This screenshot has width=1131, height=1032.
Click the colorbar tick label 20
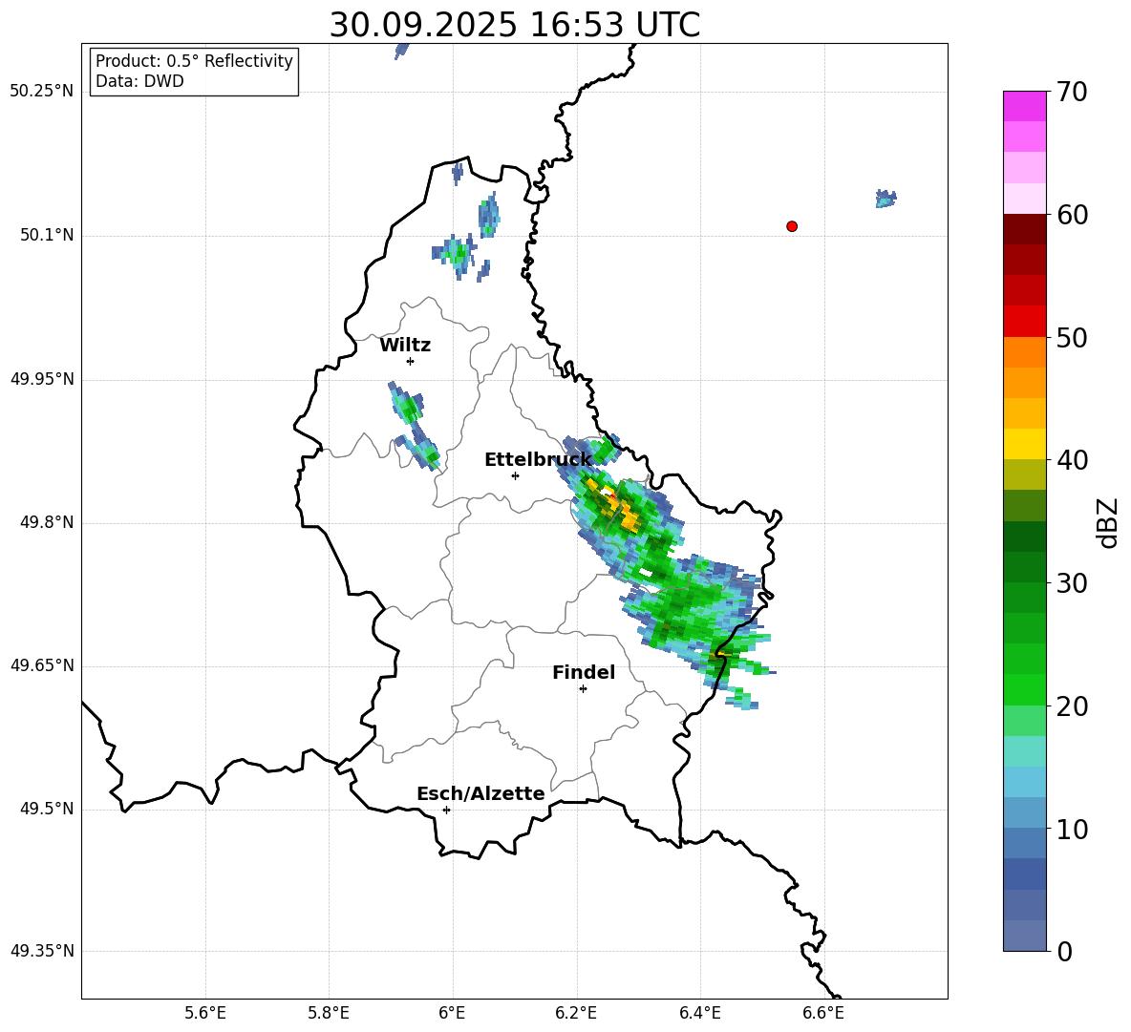(1072, 706)
